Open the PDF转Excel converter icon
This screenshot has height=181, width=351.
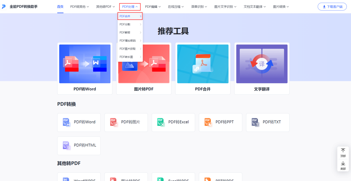(x=160, y=122)
